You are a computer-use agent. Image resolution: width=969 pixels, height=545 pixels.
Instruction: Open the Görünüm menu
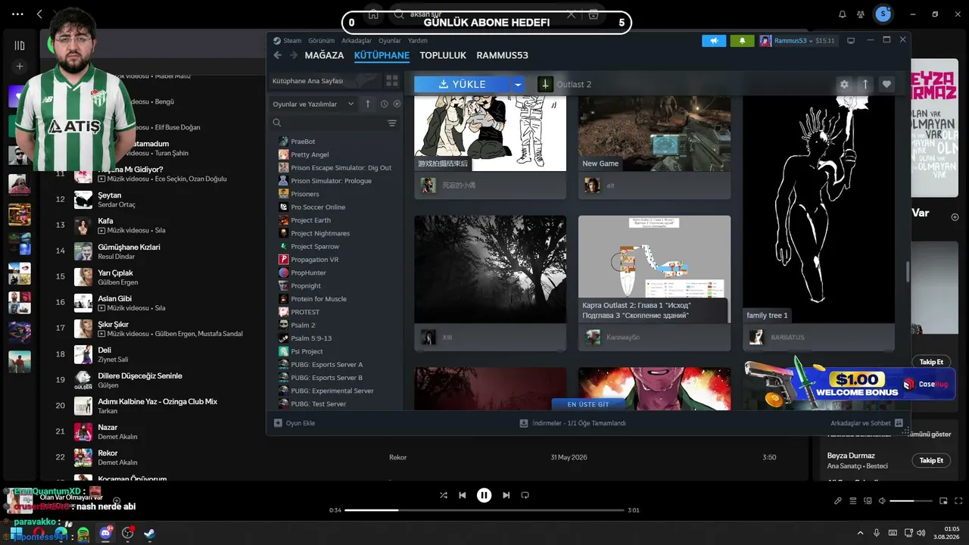coord(321,41)
